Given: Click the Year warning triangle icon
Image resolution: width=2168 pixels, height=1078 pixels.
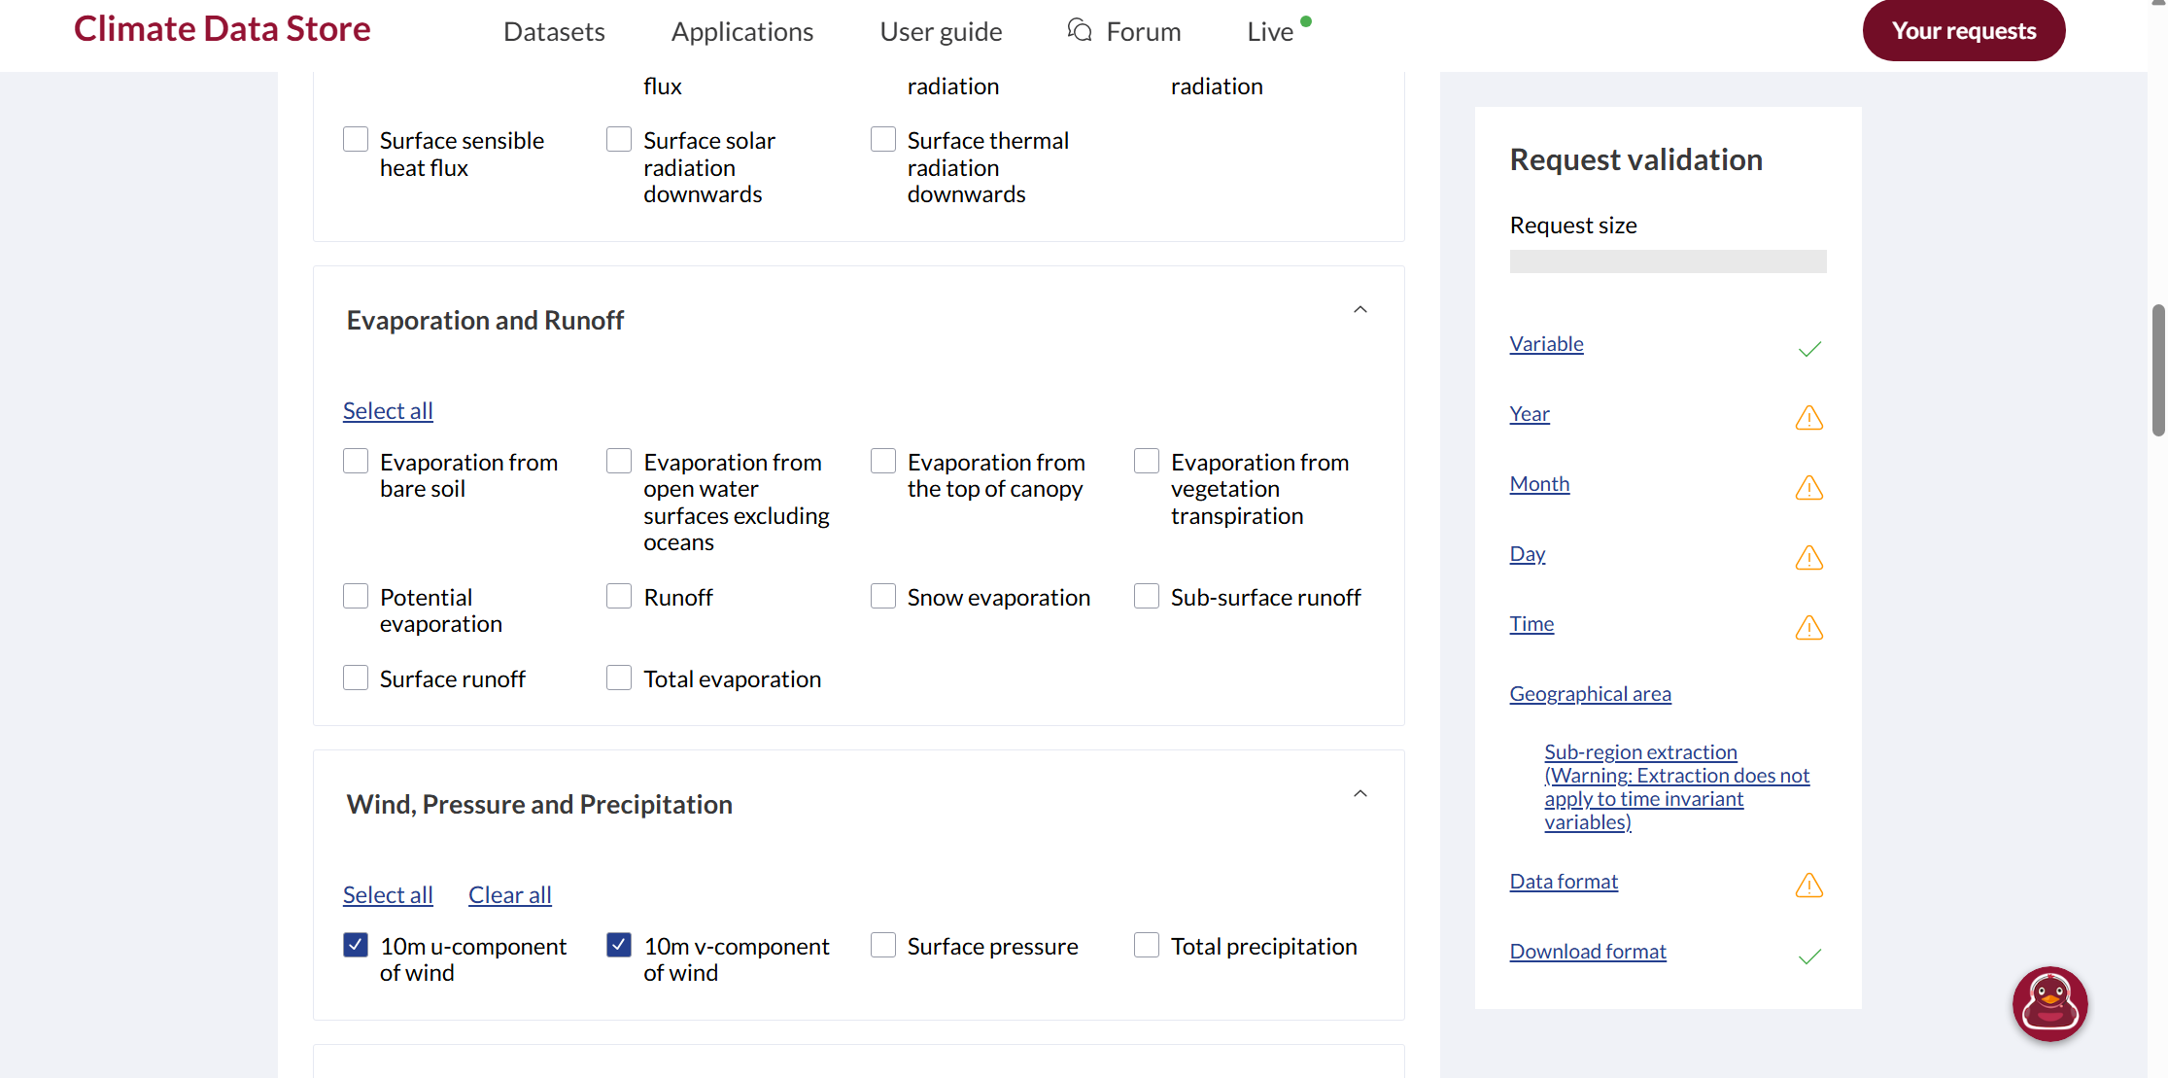Looking at the screenshot, I should coord(1808,418).
